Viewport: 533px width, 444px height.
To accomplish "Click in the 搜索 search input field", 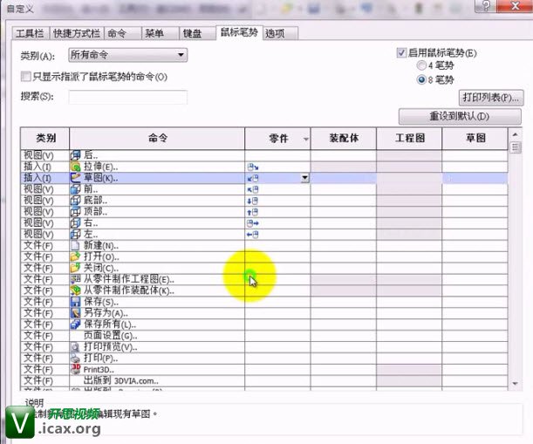I will (x=127, y=97).
